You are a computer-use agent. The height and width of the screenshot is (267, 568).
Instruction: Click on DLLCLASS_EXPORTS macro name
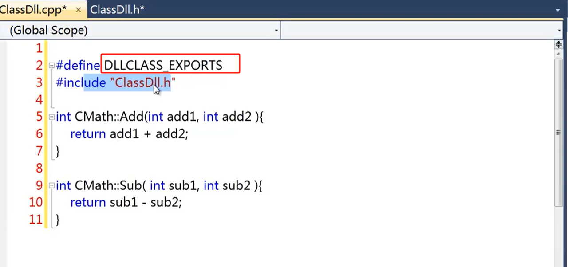163,66
